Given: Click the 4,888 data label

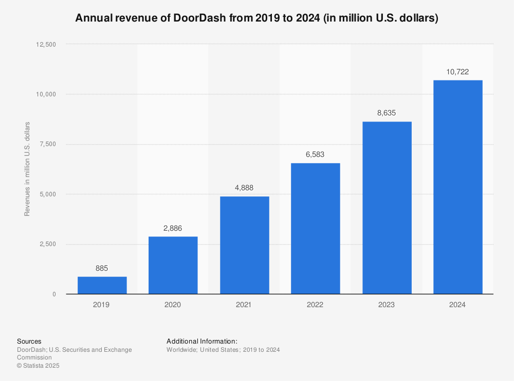Looking at the screenshot, I should click(x=244, y=188).
